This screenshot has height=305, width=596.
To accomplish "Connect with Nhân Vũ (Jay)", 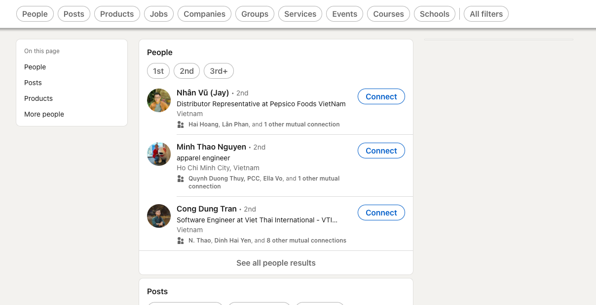I will [381, 96].
